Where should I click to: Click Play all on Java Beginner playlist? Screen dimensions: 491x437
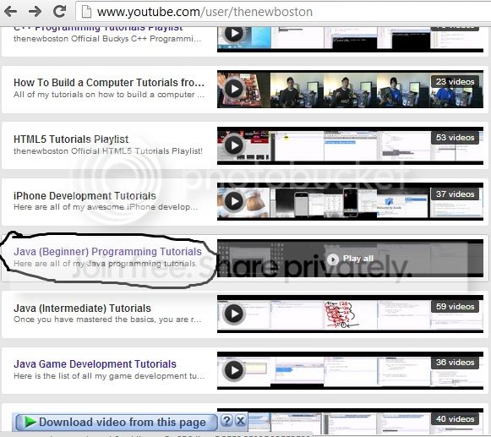[350, 259]
